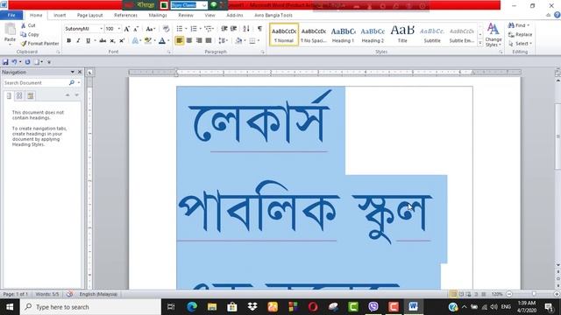The image size is (561, 315).
Task: Apply superscript formatting
Action: point(122,41)
